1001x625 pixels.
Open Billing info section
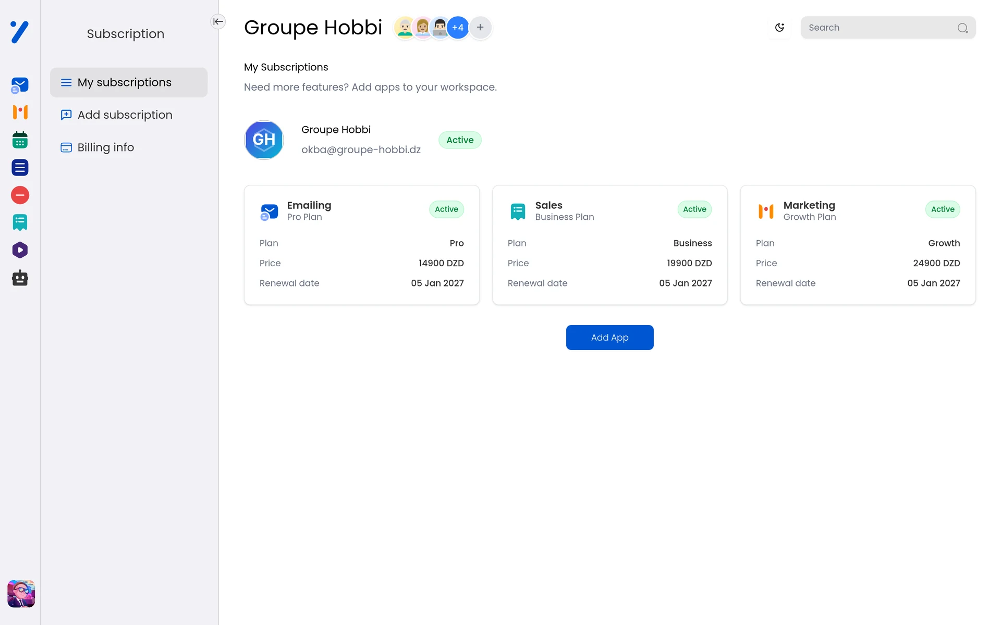pos(129,147)
